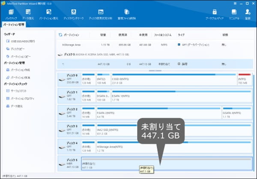Choose ディスクコピー in the sidebar
The height and width of the screenshot is (179, 257).
pos(15,49)
